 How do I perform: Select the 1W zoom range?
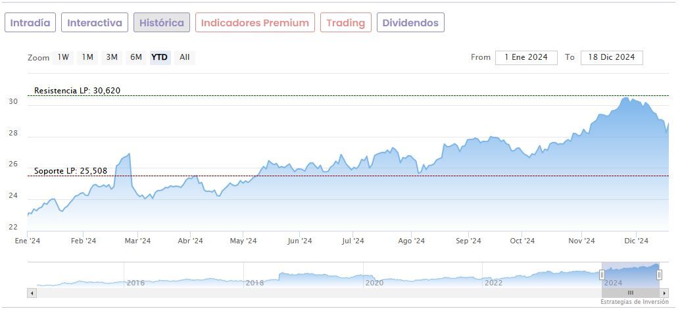(x=63, y=57)
